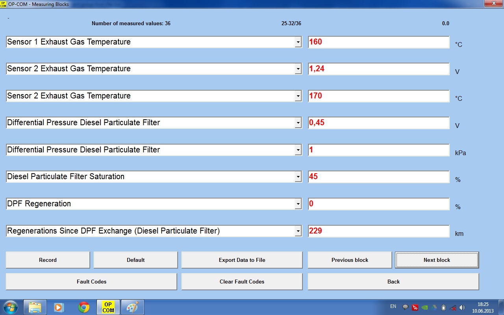Open the Regenerations Since DPF Exchange dropdown
Image resolution: width=504 pixels, height=315 pixels.
point(298,231)
